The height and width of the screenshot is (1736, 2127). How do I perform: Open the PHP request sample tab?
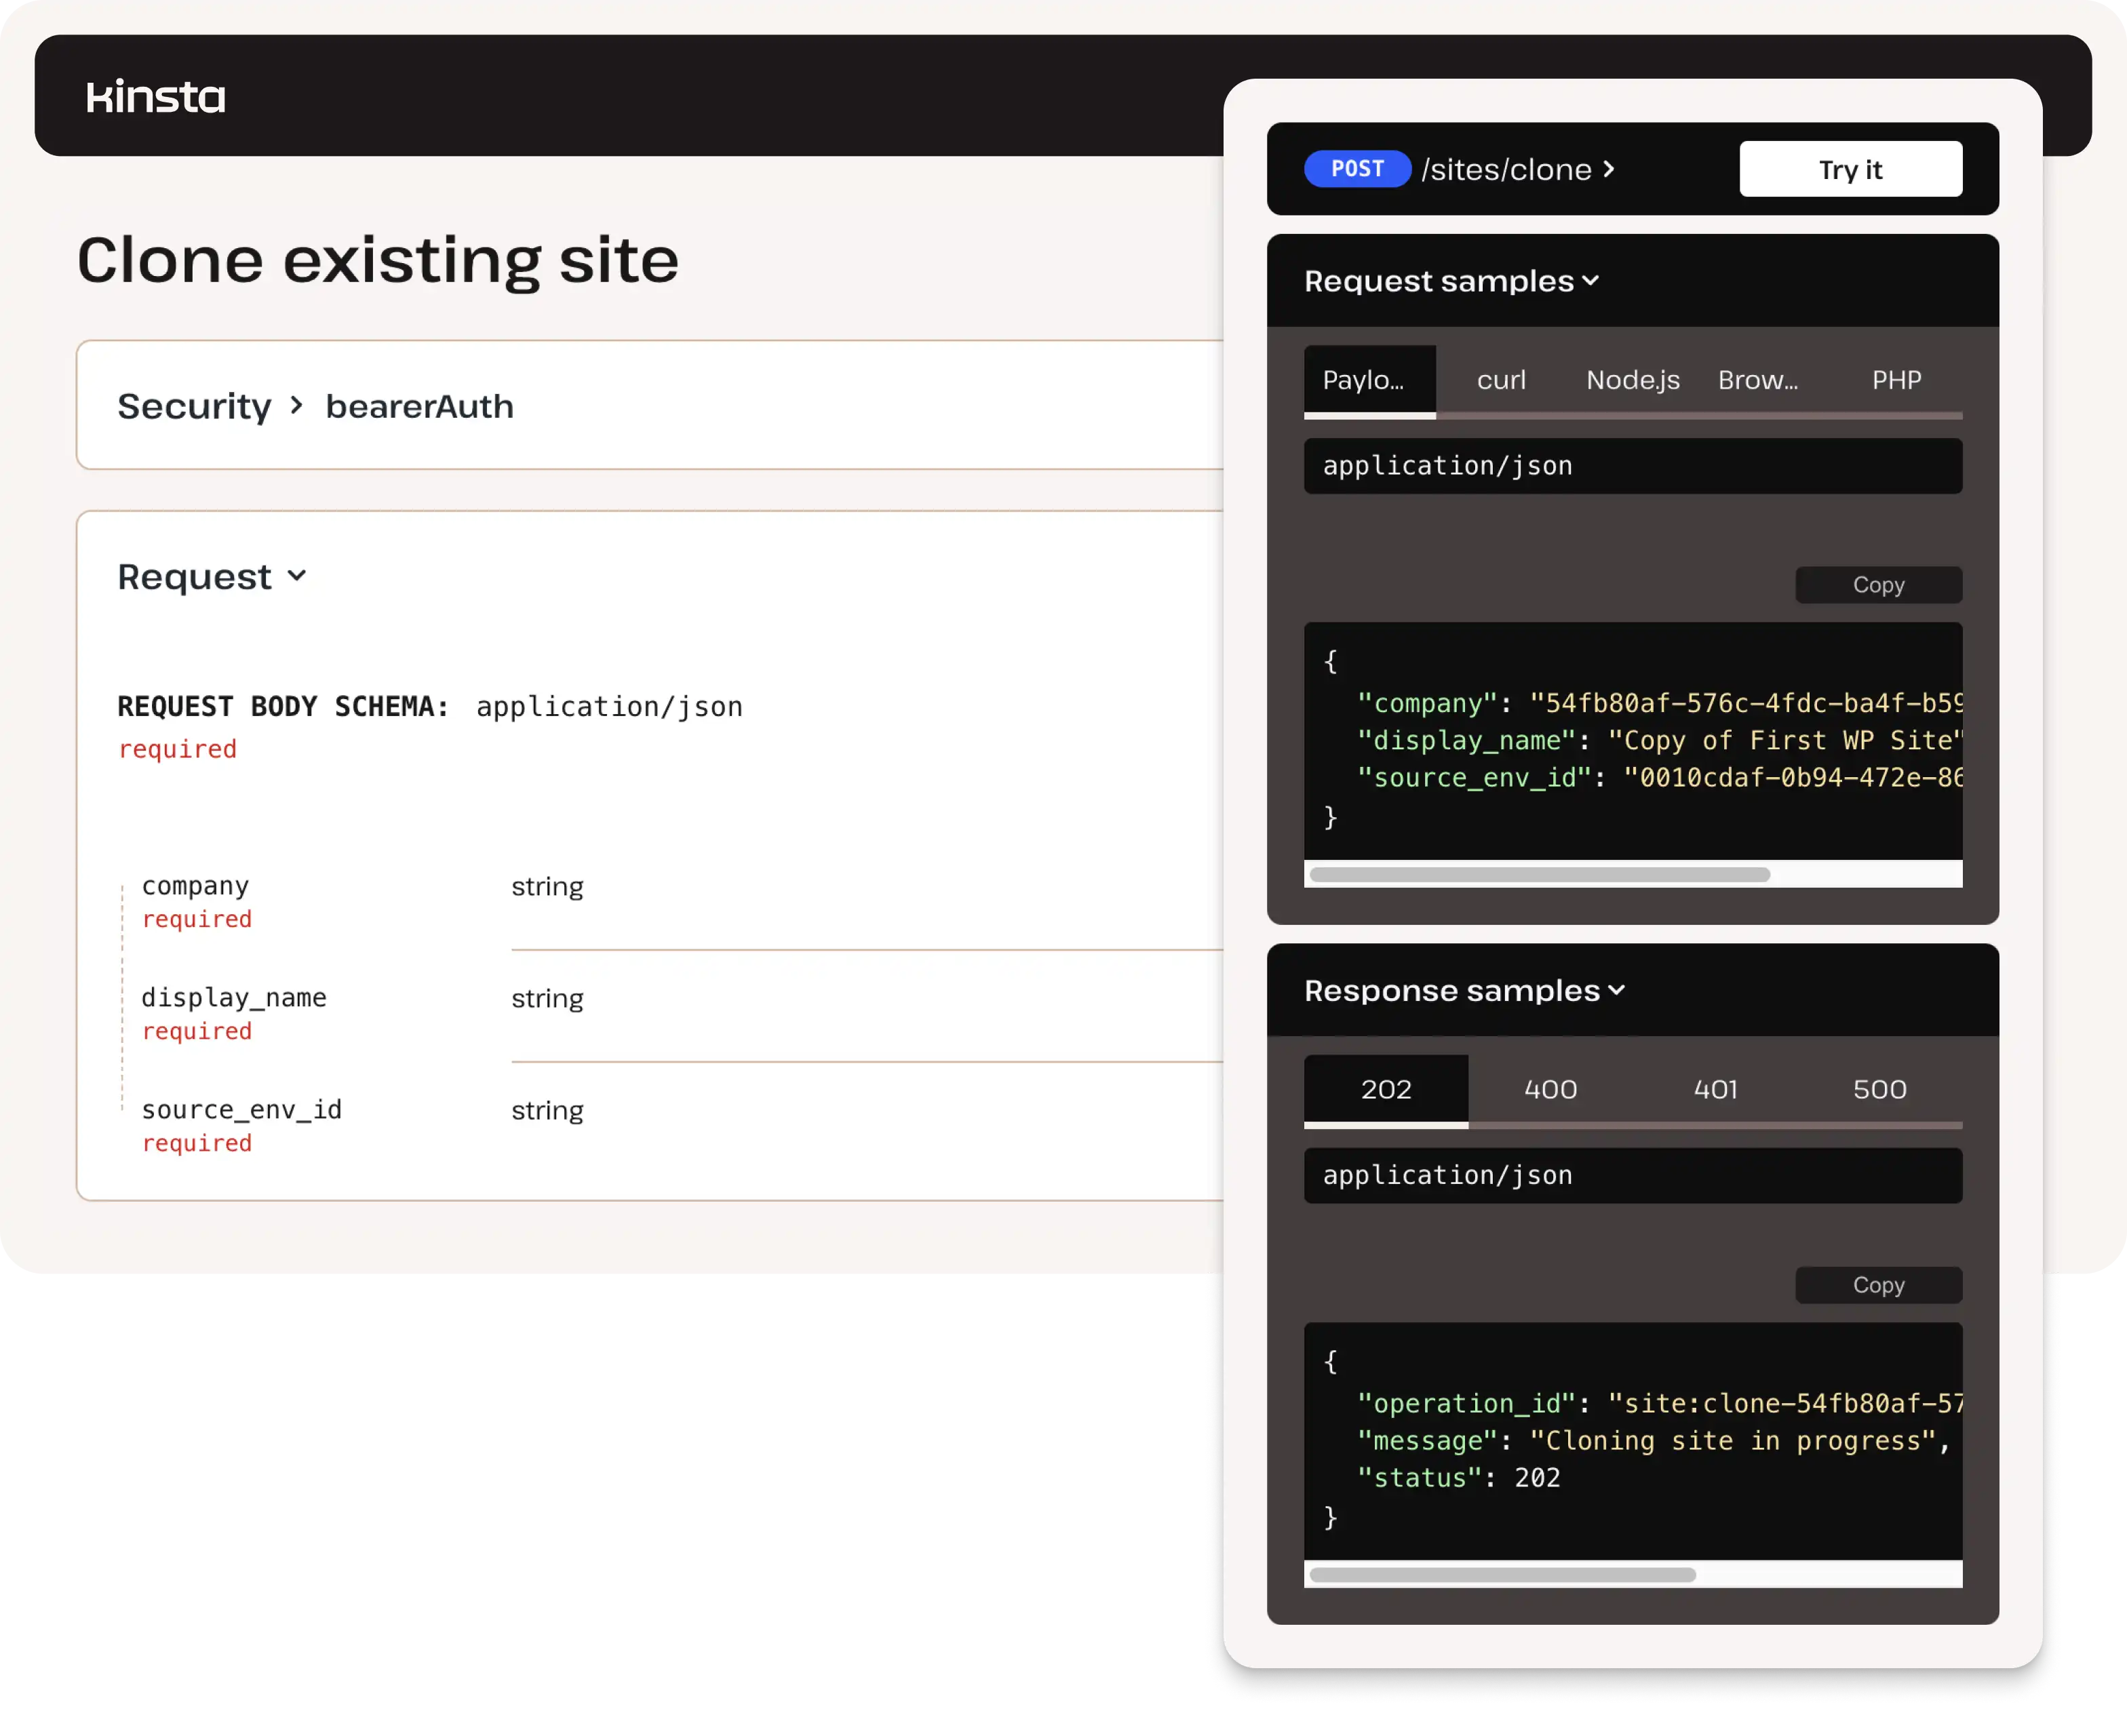tap(1896, 380)
